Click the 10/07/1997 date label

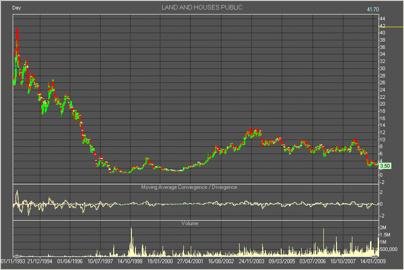click(100, 261)
